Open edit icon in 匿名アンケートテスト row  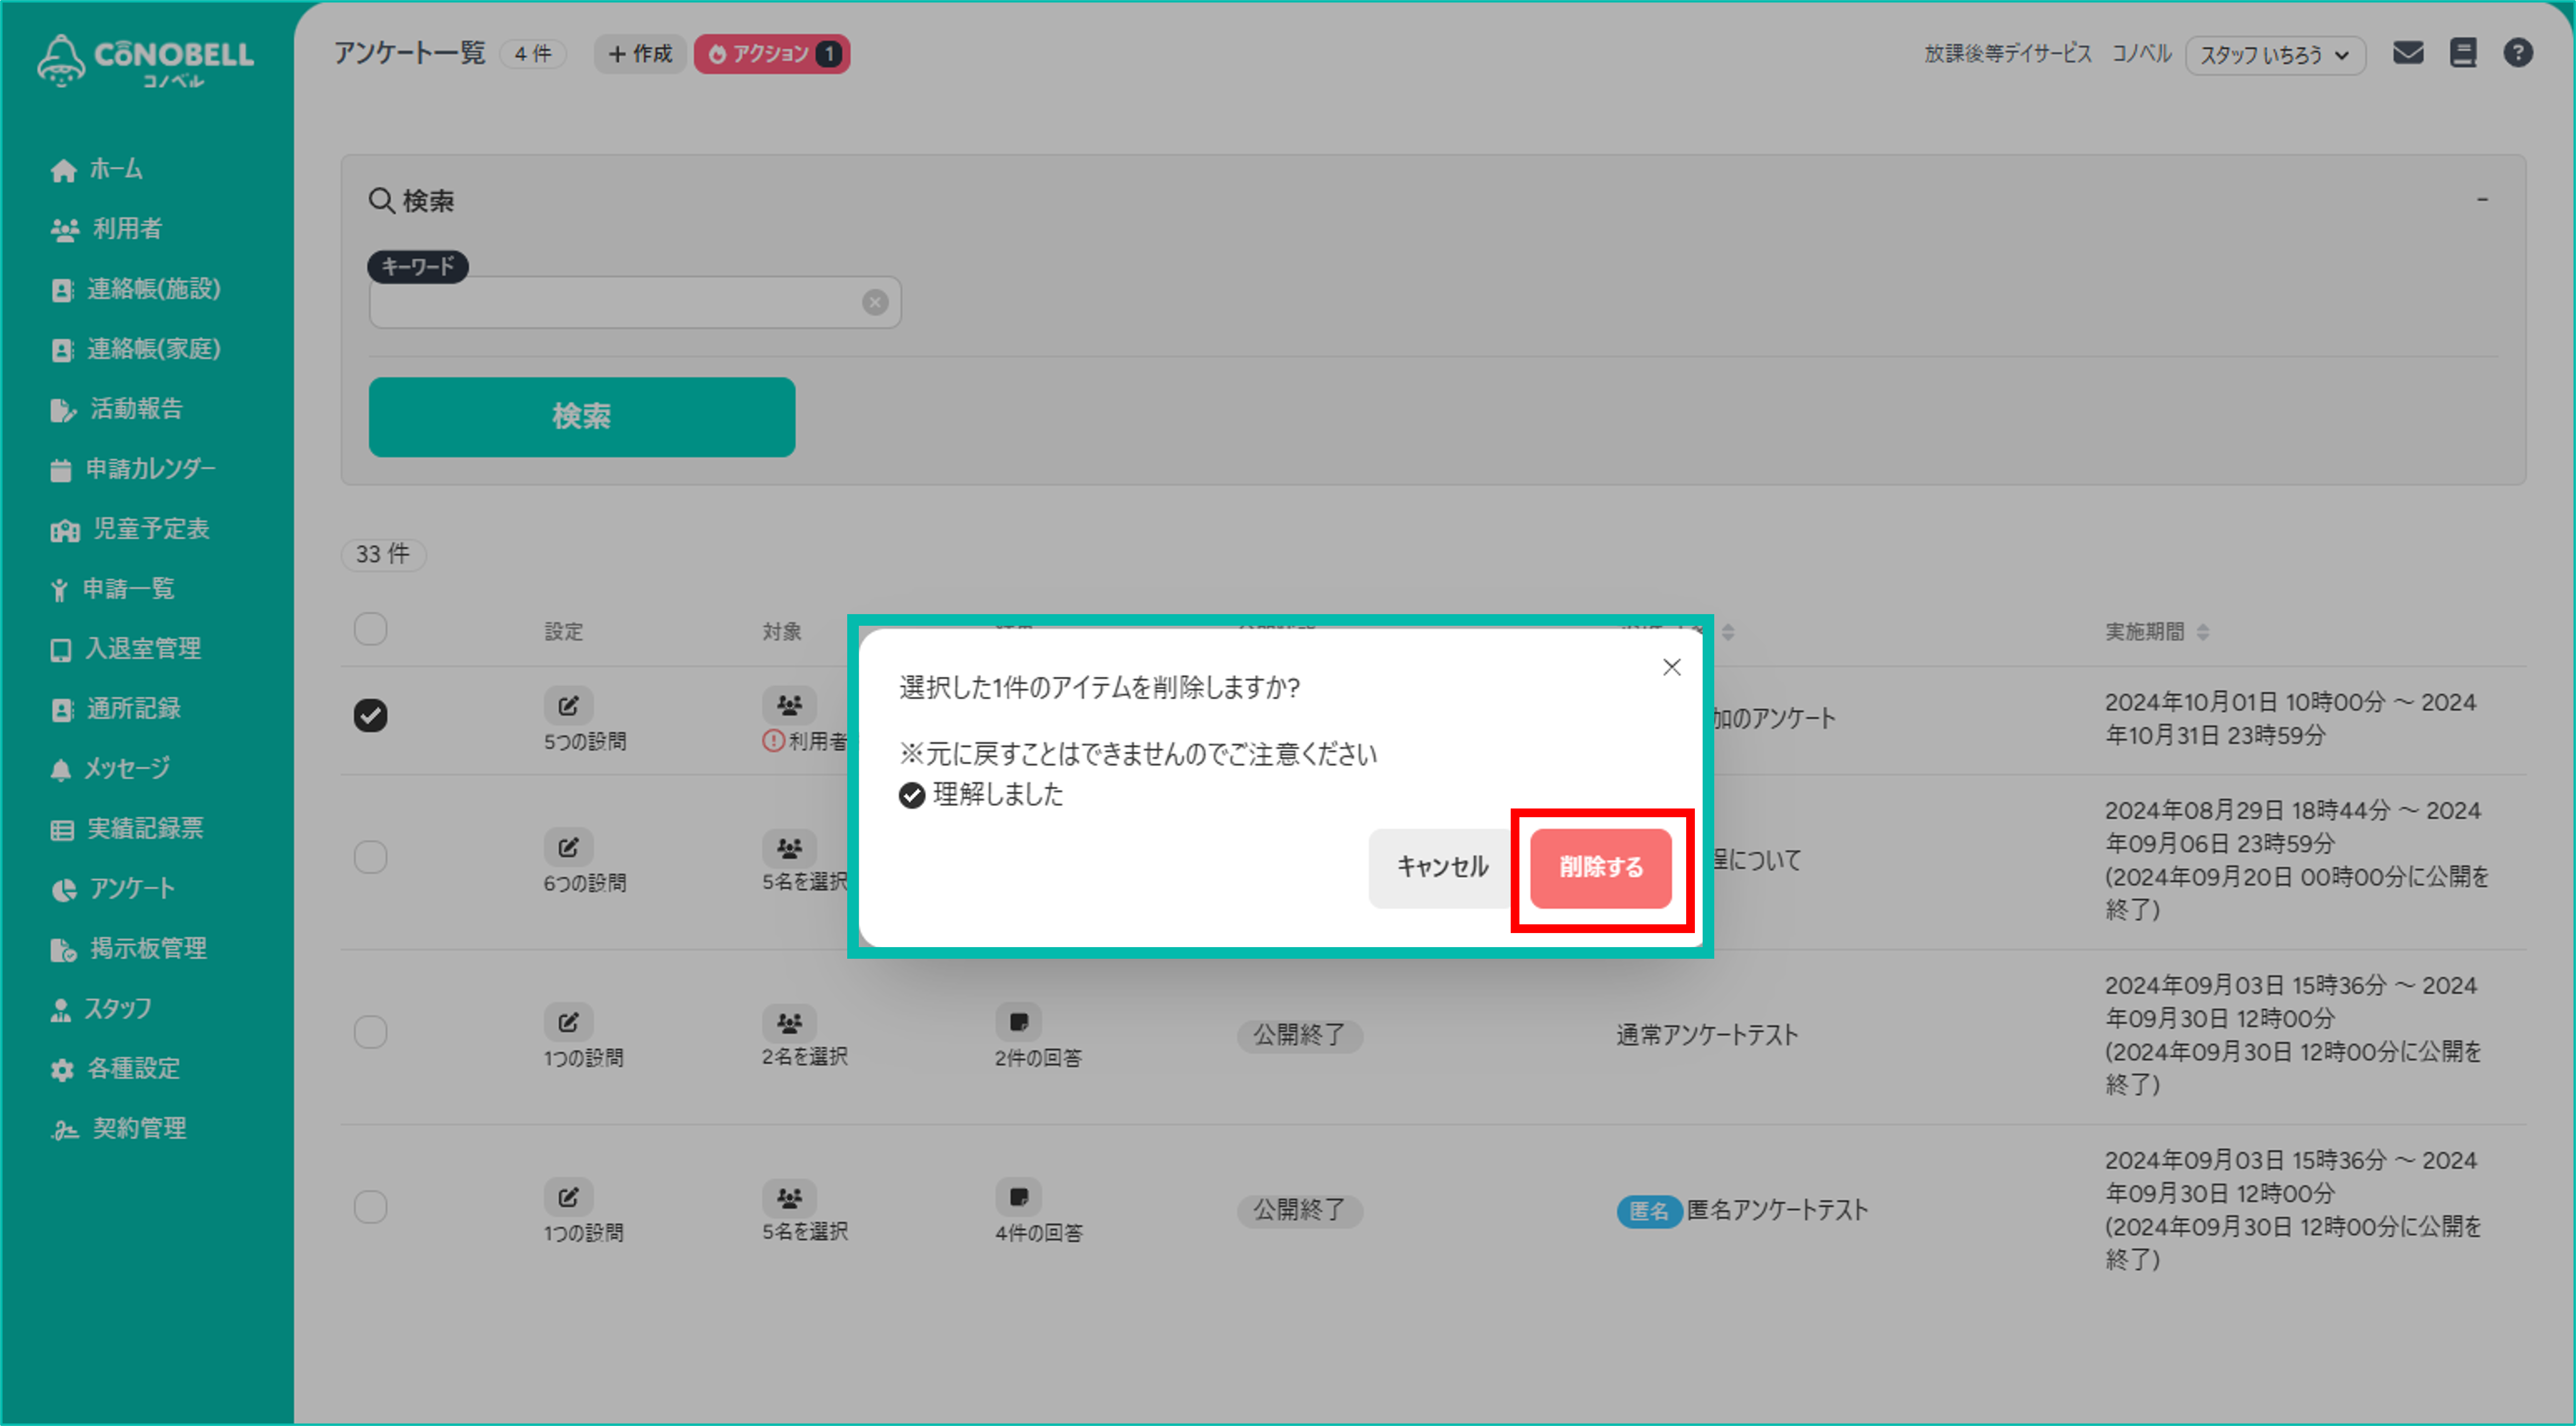(569, 1198)
